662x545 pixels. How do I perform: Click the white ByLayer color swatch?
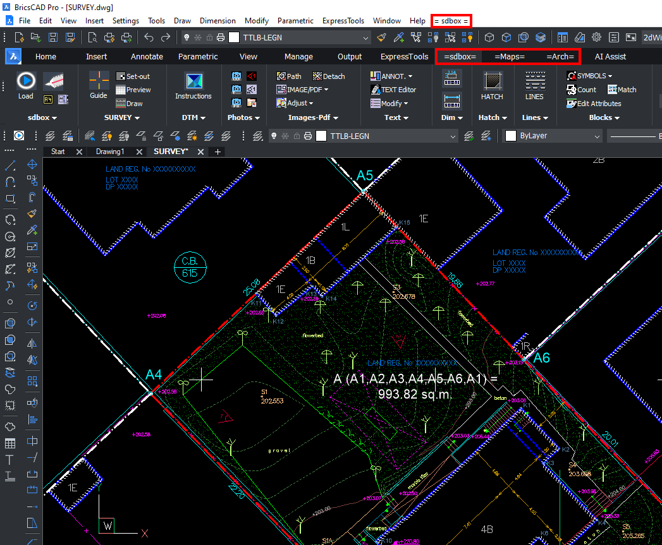click(511, 136)
